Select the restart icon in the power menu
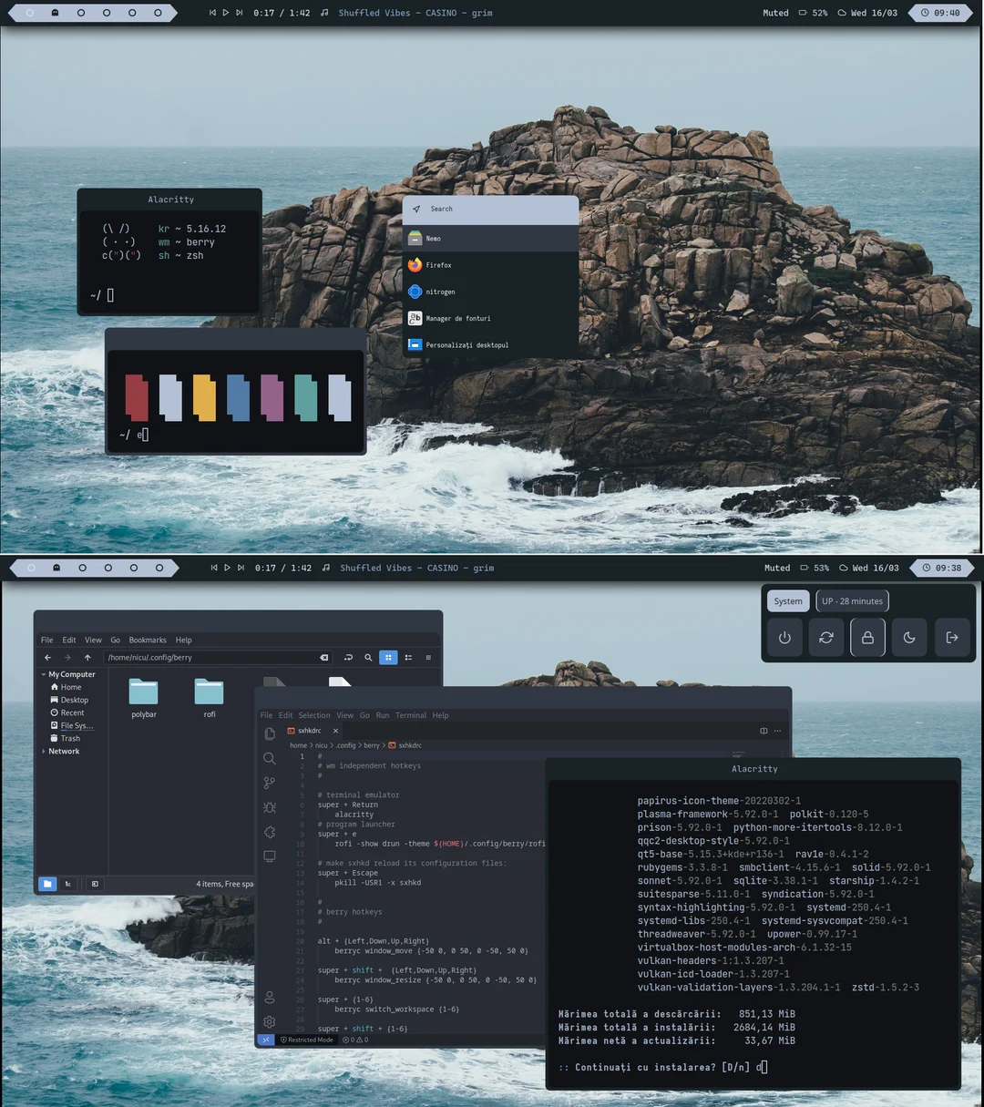Viewport: 984px width, 1107px height. pyautogui.click(x=826, y=637)
